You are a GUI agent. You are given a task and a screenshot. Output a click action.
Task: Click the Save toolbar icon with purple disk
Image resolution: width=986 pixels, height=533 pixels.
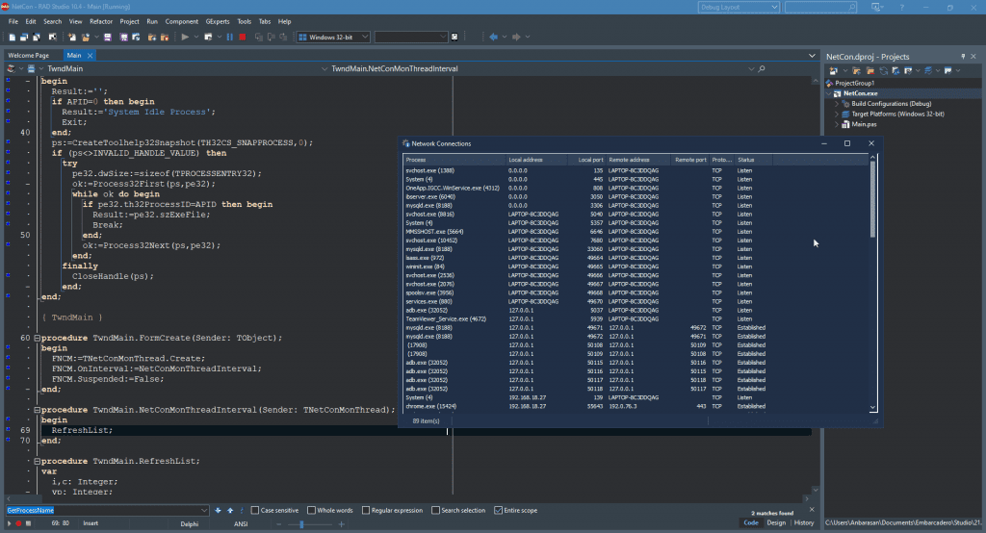[x=108, y=38]
